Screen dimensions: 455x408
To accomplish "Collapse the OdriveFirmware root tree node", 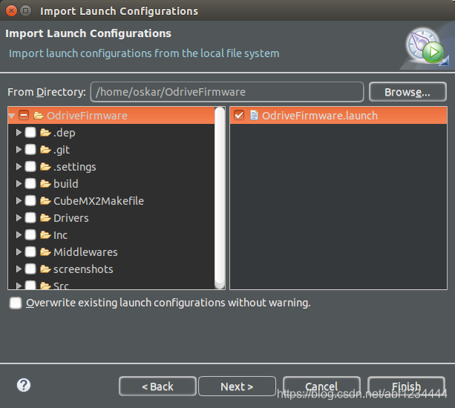I will (12, 116).
